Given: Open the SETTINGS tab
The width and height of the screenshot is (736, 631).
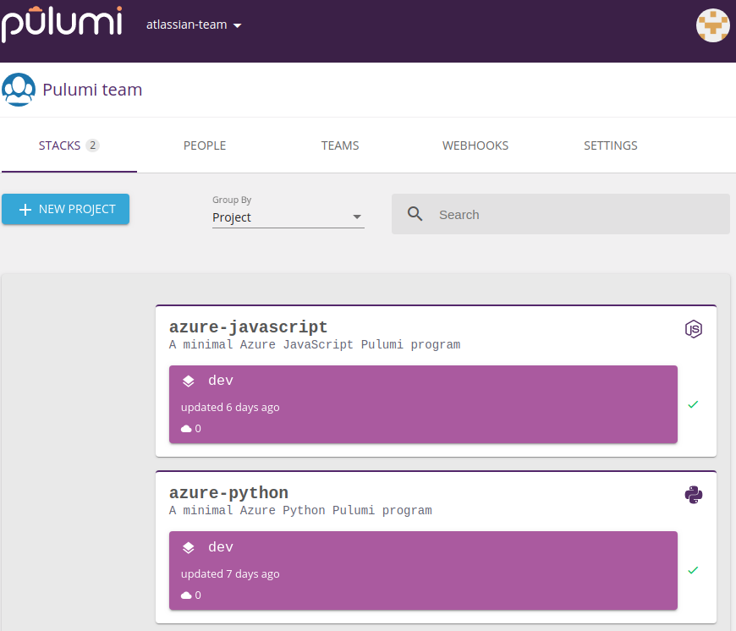Looking at the screenshot, I should (x=610, y=145).
